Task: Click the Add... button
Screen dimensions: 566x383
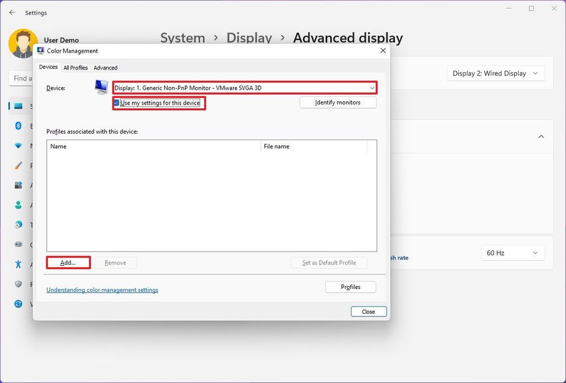Action: [x=68, y=263]
